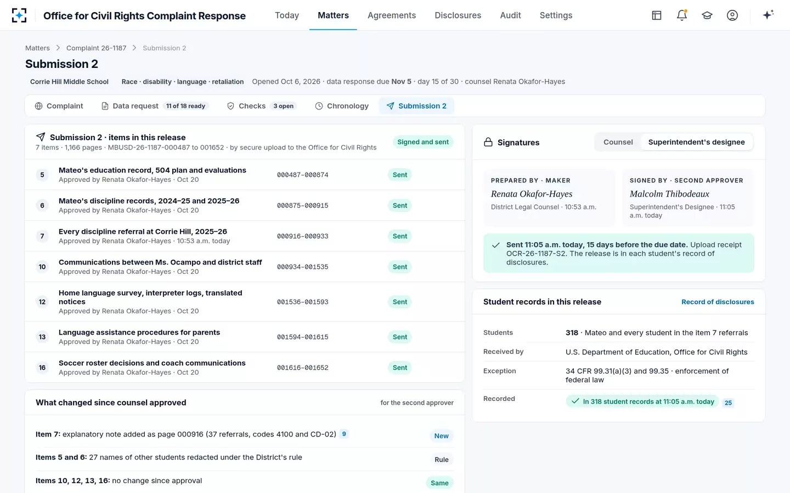Go to Matters breadcrumb

tap(37, 48)
